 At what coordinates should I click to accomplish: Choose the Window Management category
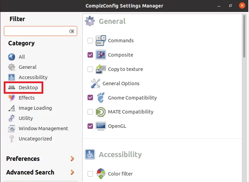38,128
